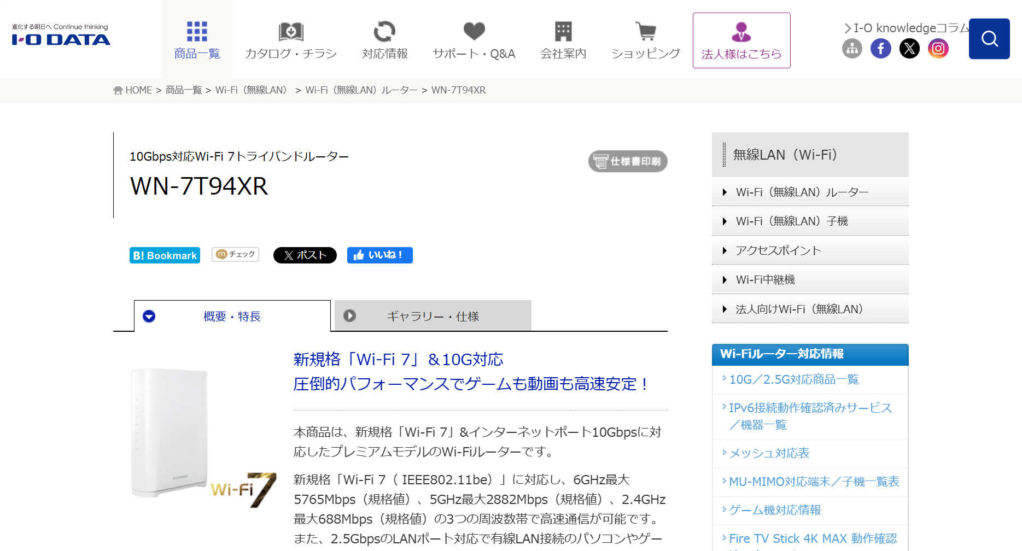Click the B! Bookmark button
Viewport: 1022px width, 551px height.
(165, 255)
